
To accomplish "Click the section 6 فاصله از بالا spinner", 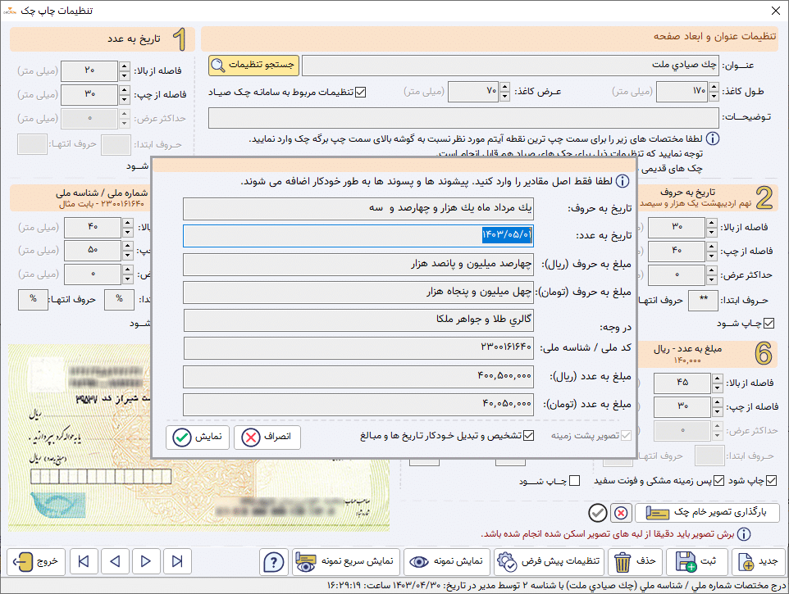I will coord(718,383).
